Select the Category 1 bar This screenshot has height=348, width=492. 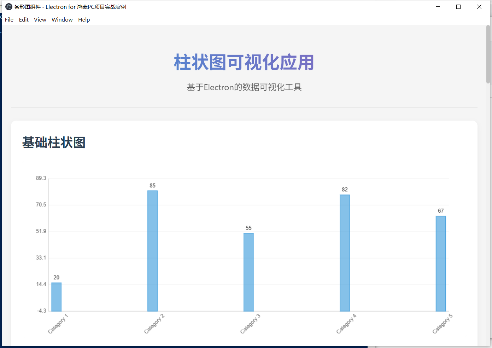(x=56, y=296)
